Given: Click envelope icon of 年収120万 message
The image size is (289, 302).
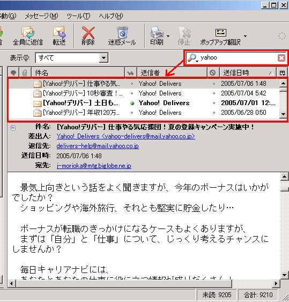Looking at the screenshot, I should [37, 113].
